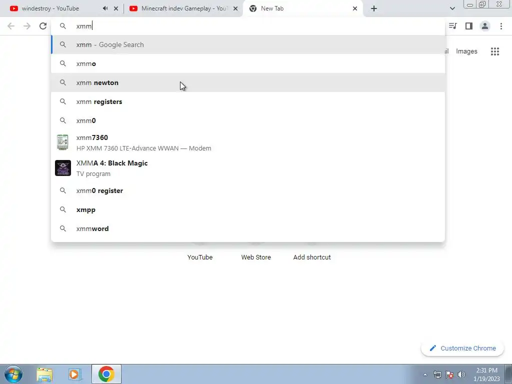Toggle the side panel icon

tap(469, 26)
